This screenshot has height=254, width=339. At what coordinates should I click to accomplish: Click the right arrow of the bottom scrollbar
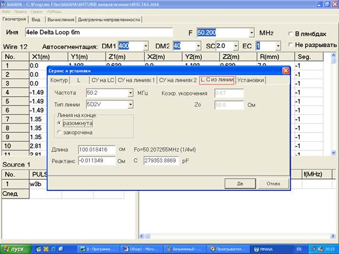[333, 236]
